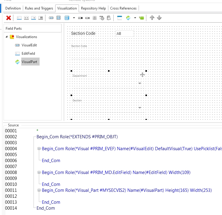The width and height of the screenshot is (222, 215).
Task: Open dropdown arrow beside blue list icon
Action: click(x=74, y=18)
